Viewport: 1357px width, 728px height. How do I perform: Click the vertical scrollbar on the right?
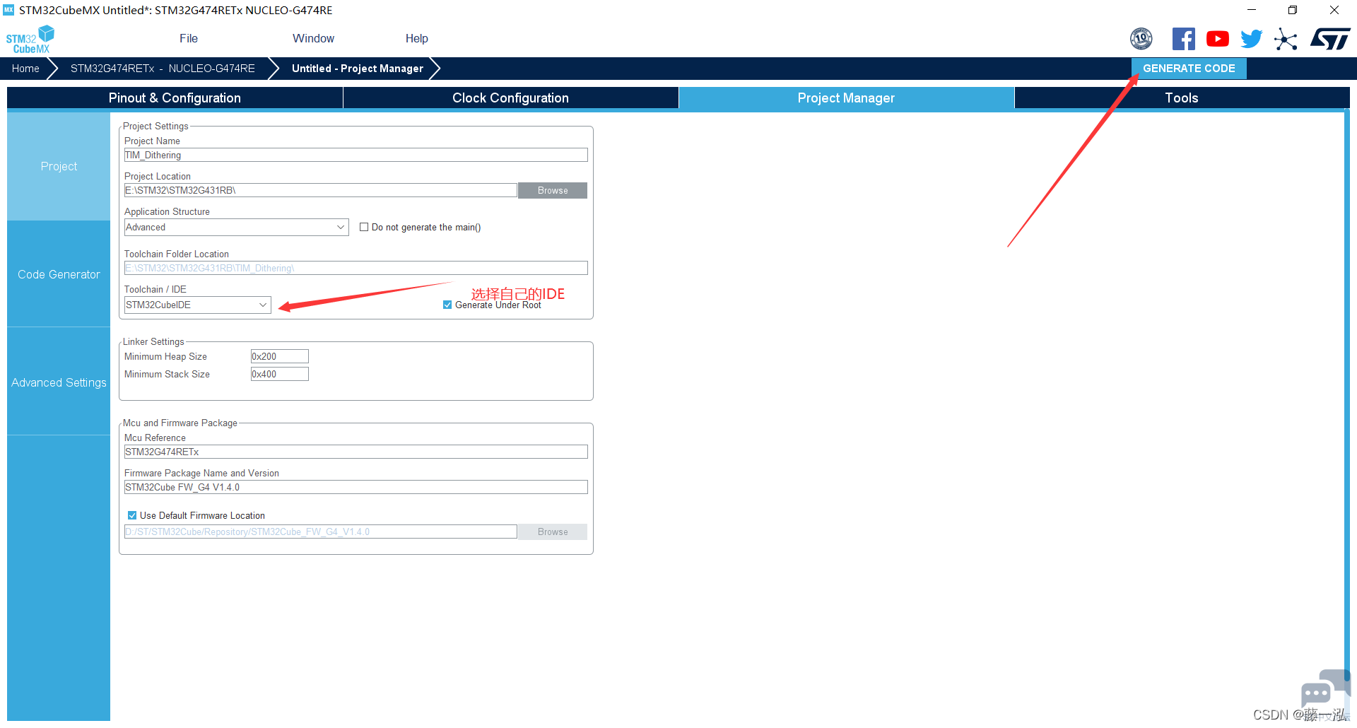(x=1347, y=396)
